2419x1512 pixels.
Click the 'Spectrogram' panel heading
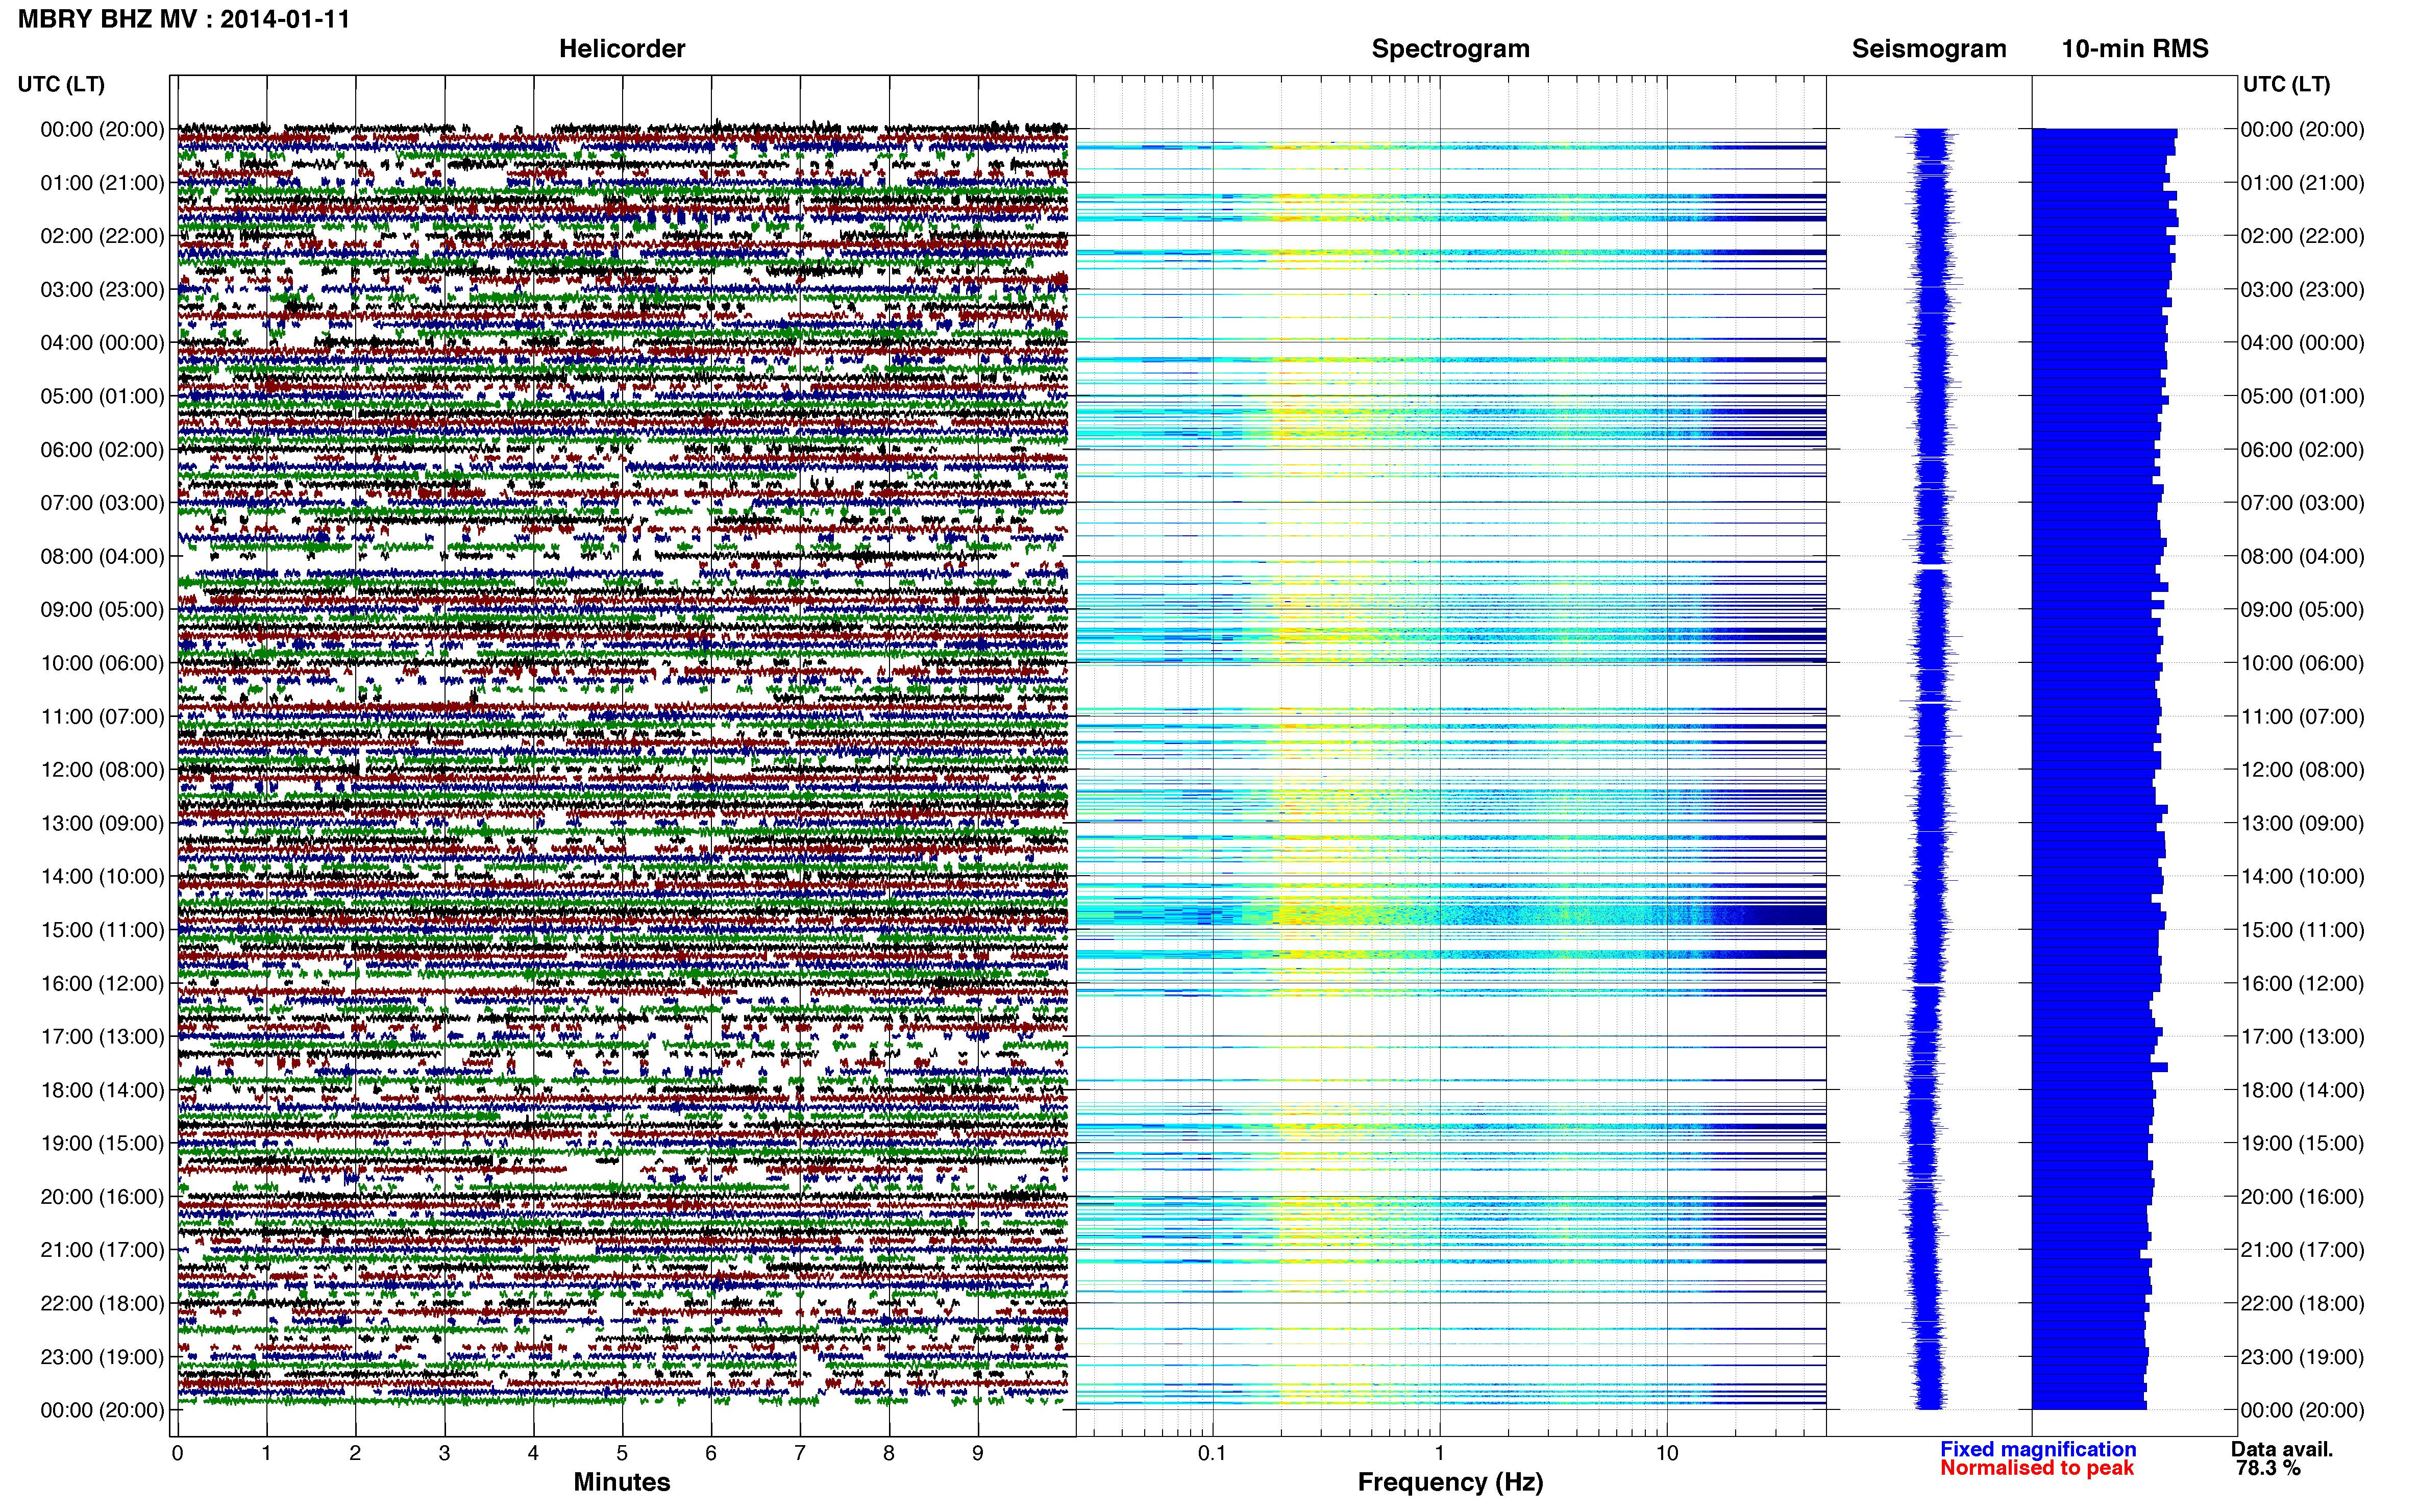pos(1450,49)
